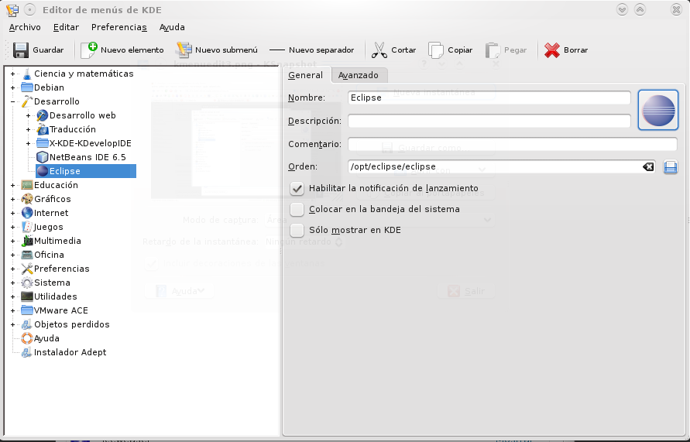Screen dimensions: 690x442
Task: Uncheck Habilitar la notificación de lanzamiento
Action: (297, 189)
